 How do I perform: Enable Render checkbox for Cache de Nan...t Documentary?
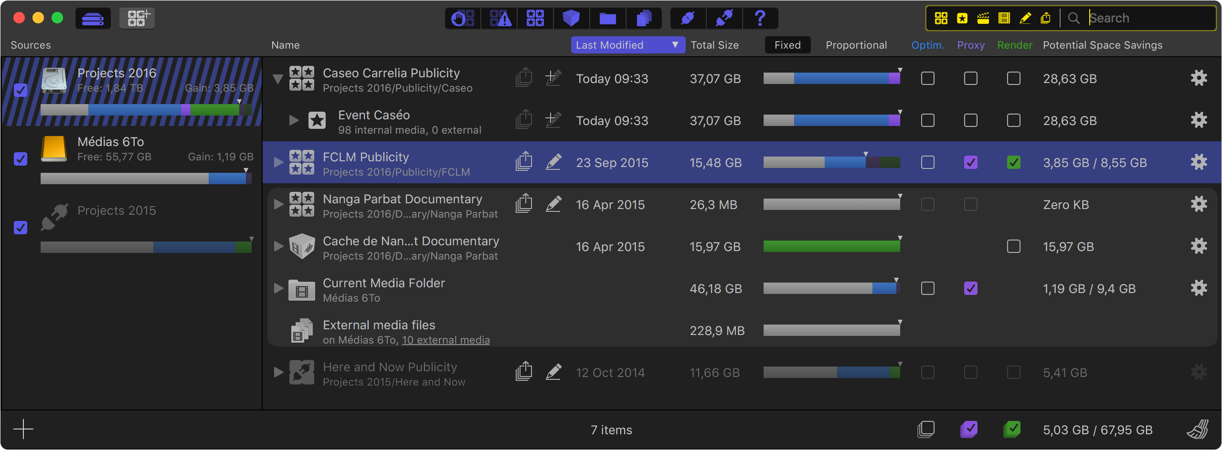(x=1013, y=247)
